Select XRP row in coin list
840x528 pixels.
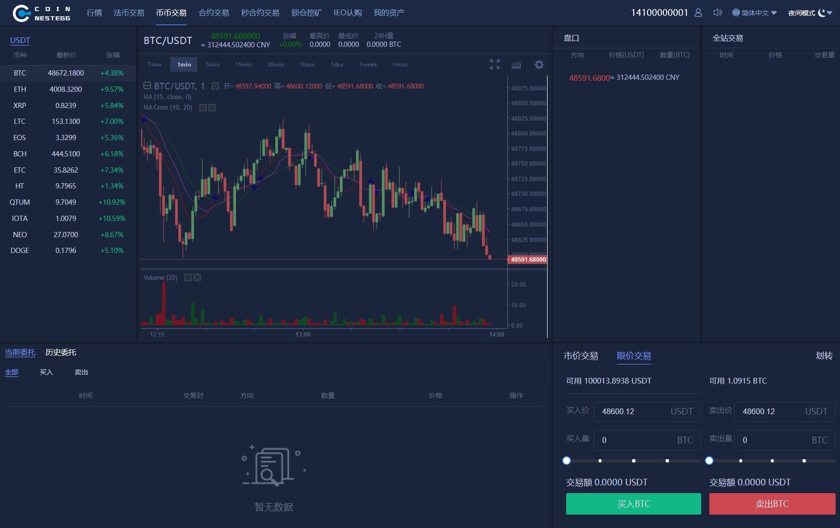68,106
